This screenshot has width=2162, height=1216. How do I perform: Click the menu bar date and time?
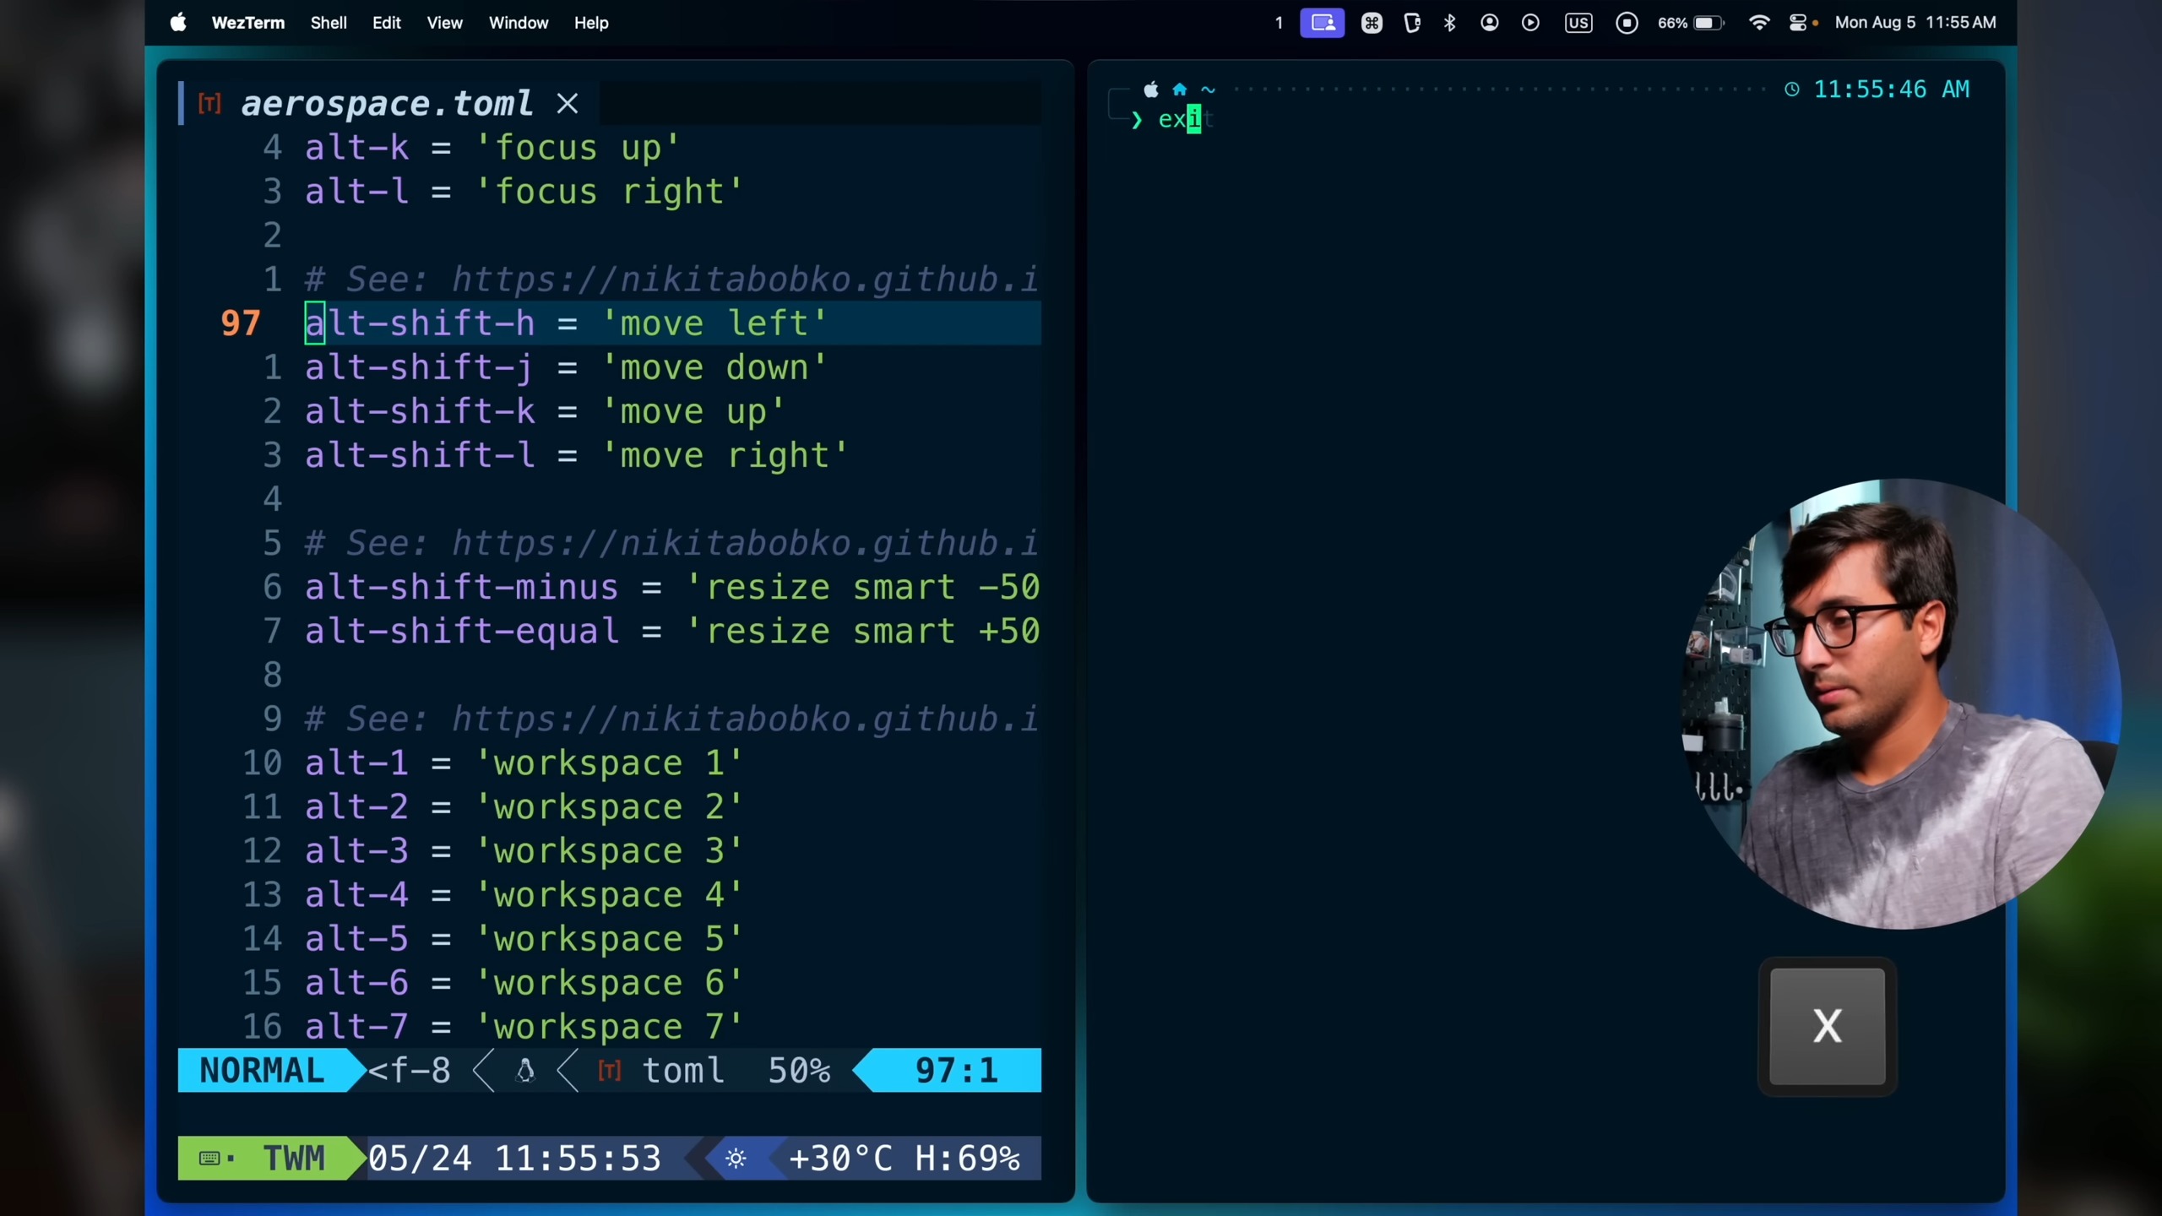click(x=1915, y=23)
